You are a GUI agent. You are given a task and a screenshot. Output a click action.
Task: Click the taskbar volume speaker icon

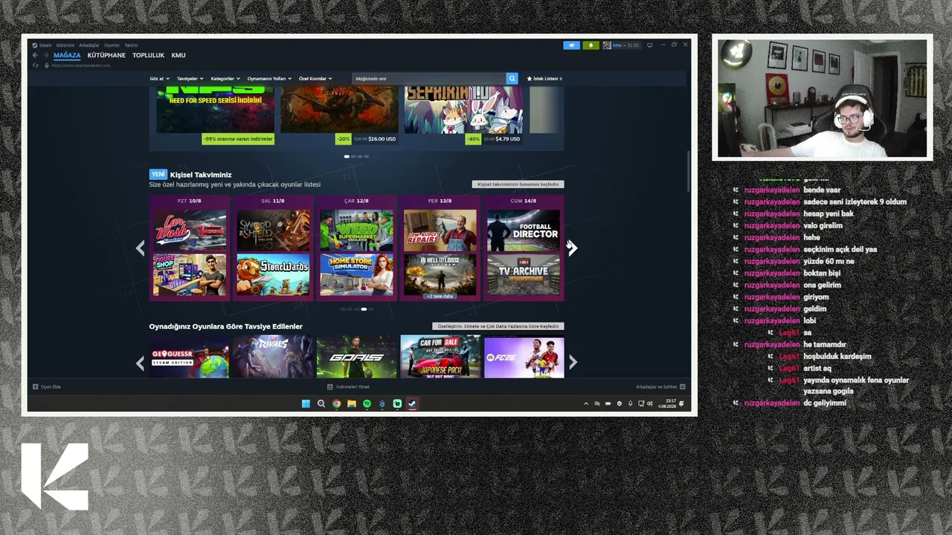[x=650, y=403]
